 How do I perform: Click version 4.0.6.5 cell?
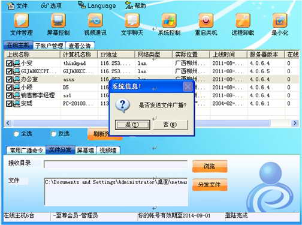pos(259,71)
